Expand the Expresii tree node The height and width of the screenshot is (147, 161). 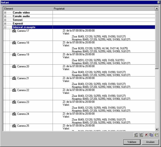[5, 24]
